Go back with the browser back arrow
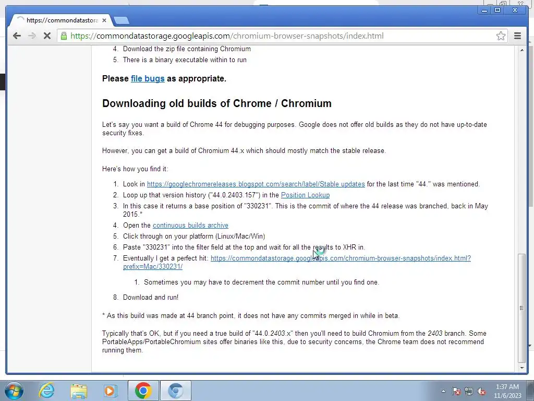 point(17,36)
